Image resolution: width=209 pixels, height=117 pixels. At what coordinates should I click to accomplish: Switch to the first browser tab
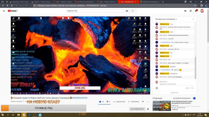(20, 2)
